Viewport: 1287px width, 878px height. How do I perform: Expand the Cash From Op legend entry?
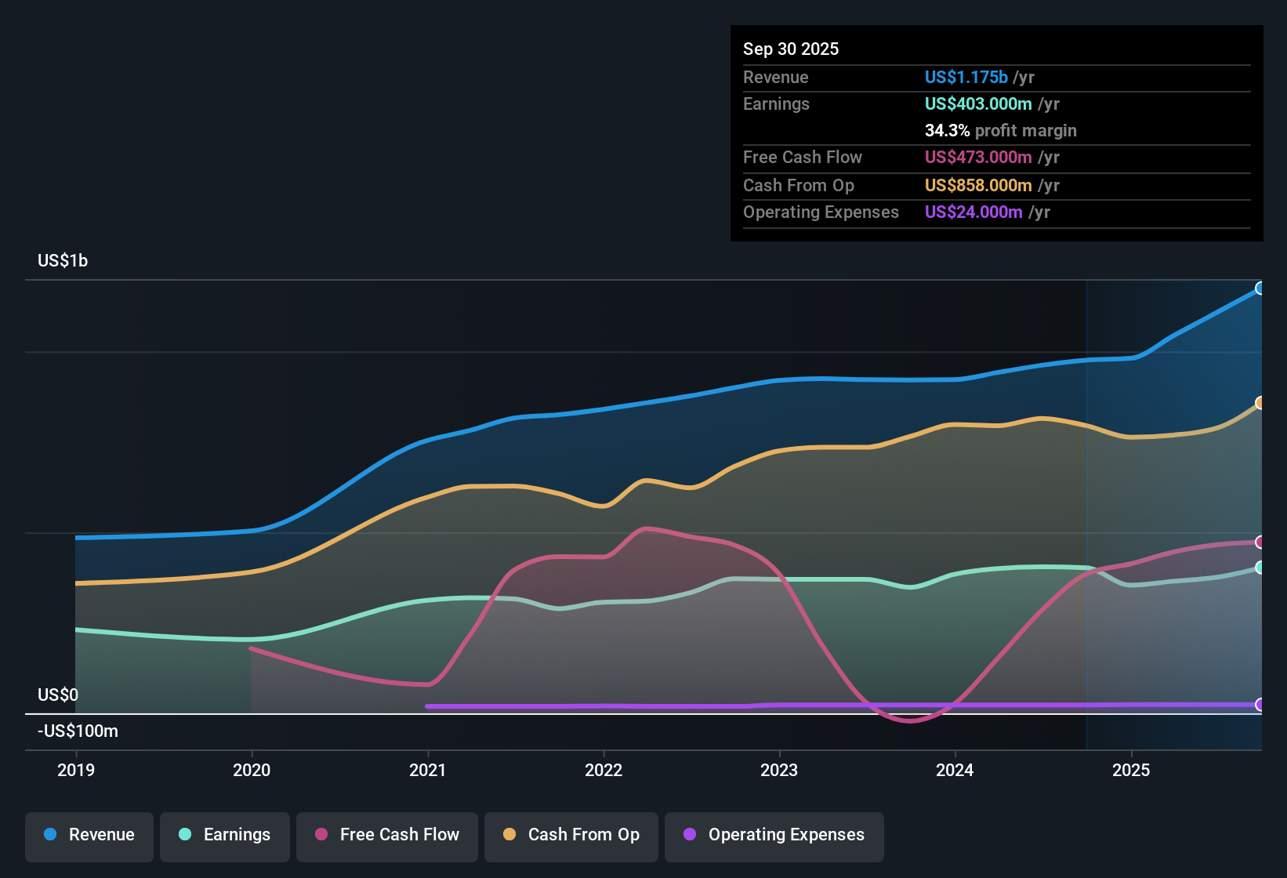click(571, 835)
